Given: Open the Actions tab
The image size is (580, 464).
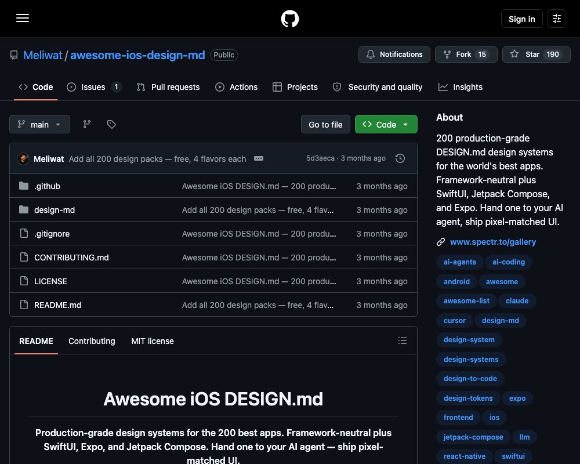Looking at the screenshot, I should tap(237, 87).
